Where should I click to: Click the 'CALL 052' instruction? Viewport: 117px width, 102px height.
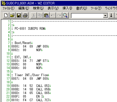click(43, 86)
